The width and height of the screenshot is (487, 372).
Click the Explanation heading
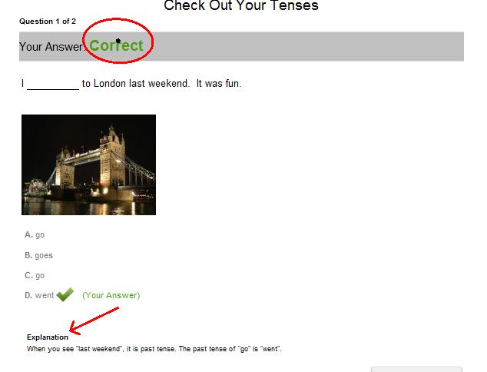pyautogui.click(x=48, y=337)
